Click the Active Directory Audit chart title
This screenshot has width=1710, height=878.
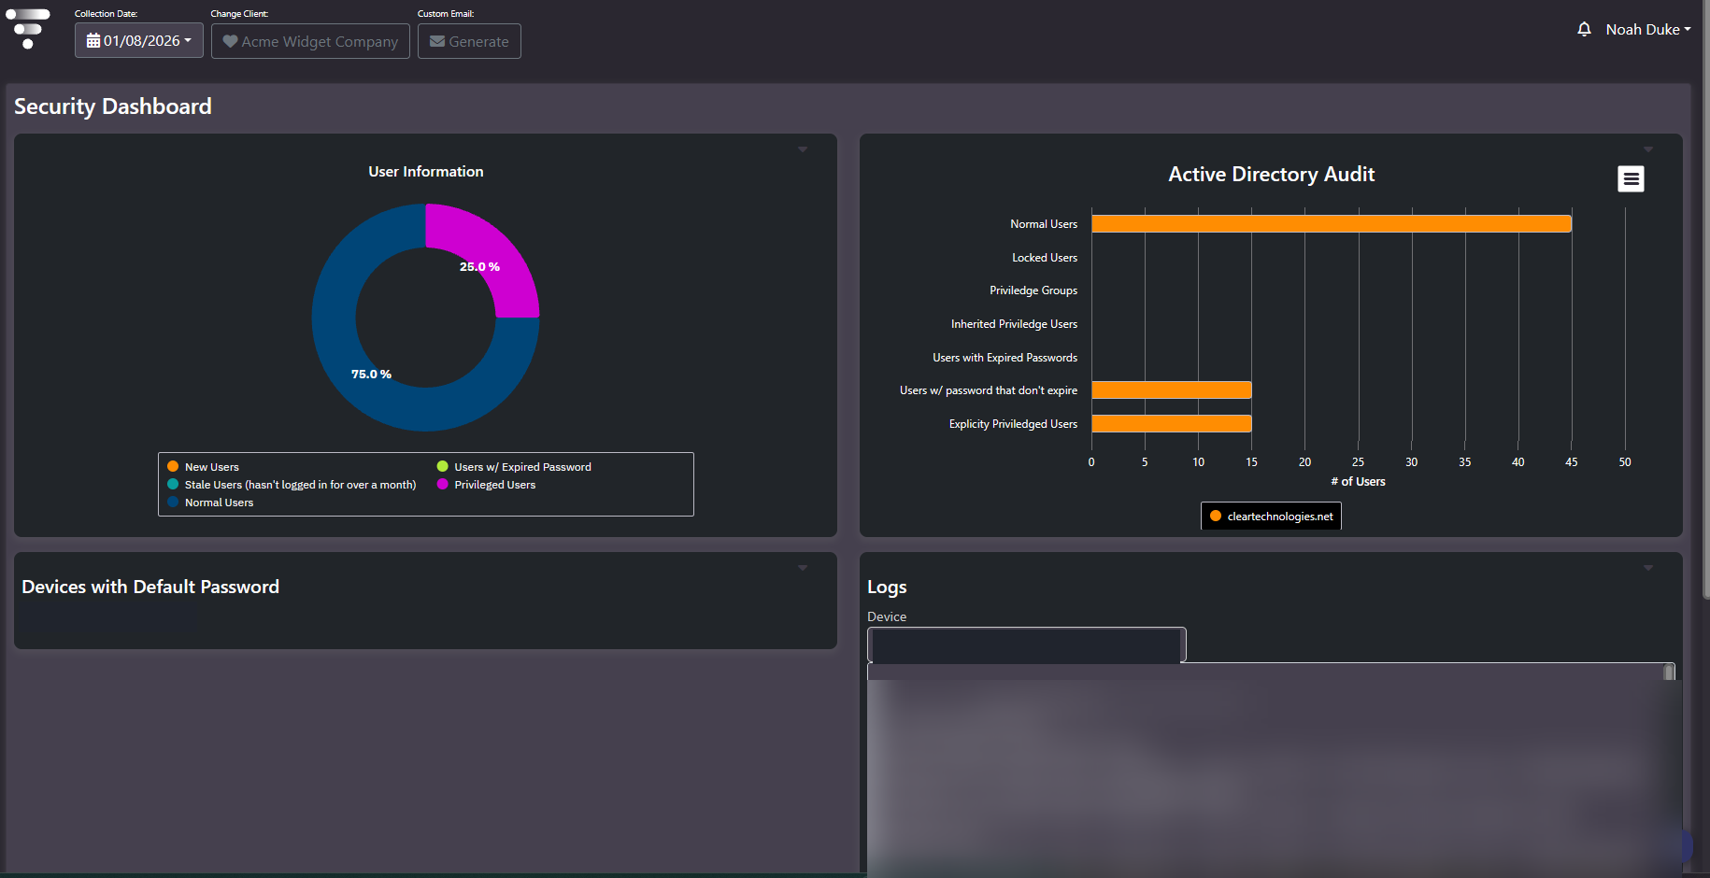tap(1271, 175)
